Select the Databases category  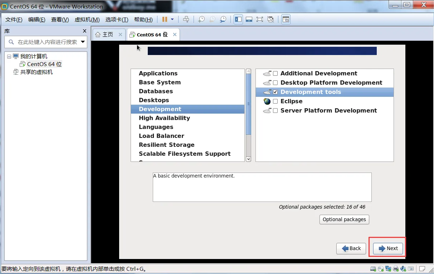click(x=187, y=91)
